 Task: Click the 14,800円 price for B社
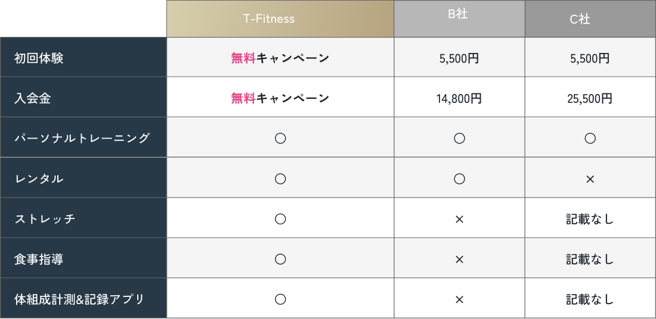pyautogui.click(x=459, y=99)
